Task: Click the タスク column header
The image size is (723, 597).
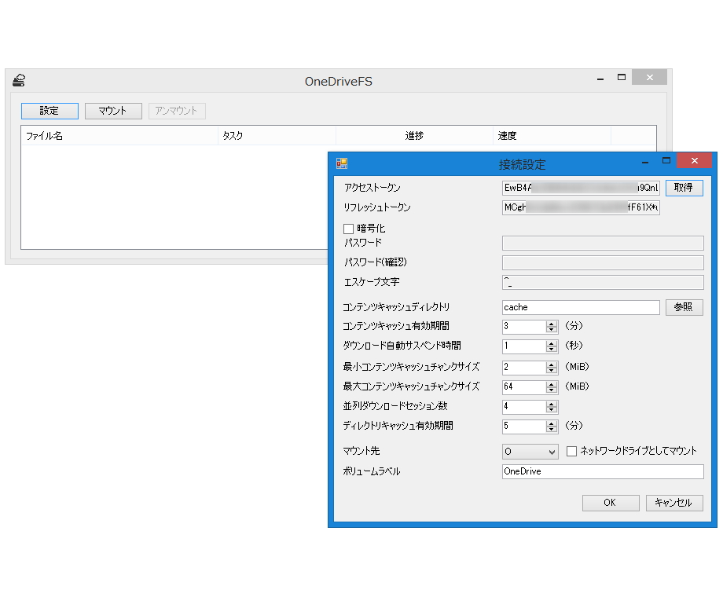Action: pos(277,136)
